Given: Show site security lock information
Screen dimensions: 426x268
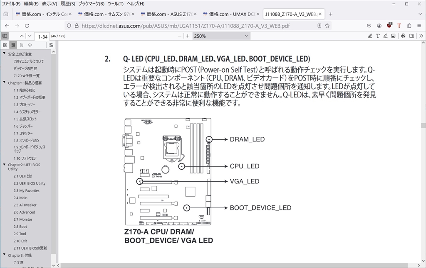Looking at the screenshot, I should pos(77,26).
